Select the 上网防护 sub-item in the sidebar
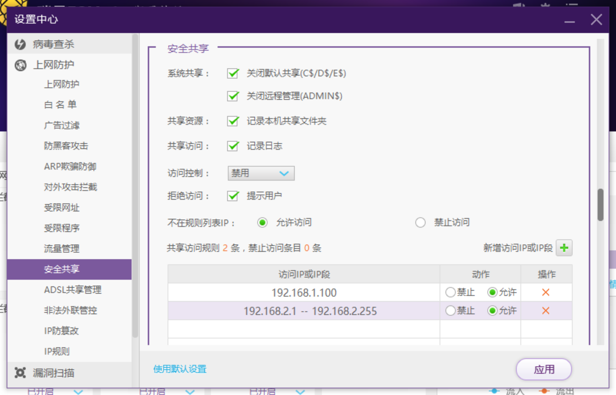Viewport: 616px width, 395px height. pos(62,84)
